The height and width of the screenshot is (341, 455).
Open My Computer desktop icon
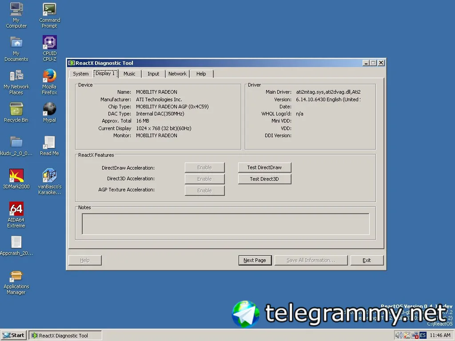click(x=16, y=16)
